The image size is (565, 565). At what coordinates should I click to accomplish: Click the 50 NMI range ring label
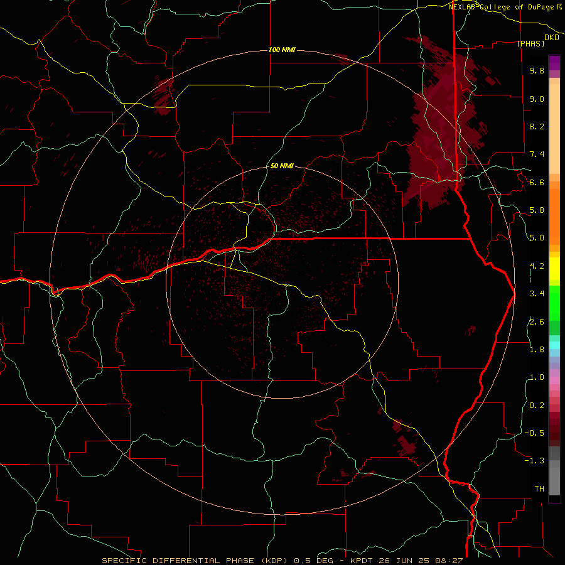tap(282, 166)
